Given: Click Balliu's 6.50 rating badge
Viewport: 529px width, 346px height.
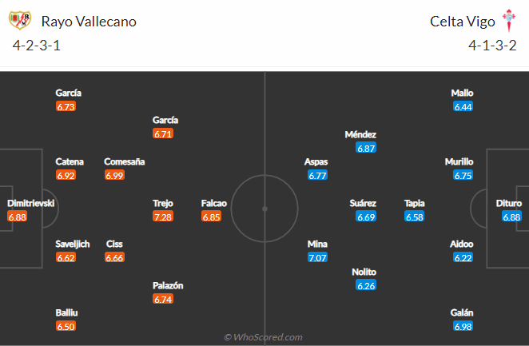Looking at the screenshot, I should coord(66,327).
